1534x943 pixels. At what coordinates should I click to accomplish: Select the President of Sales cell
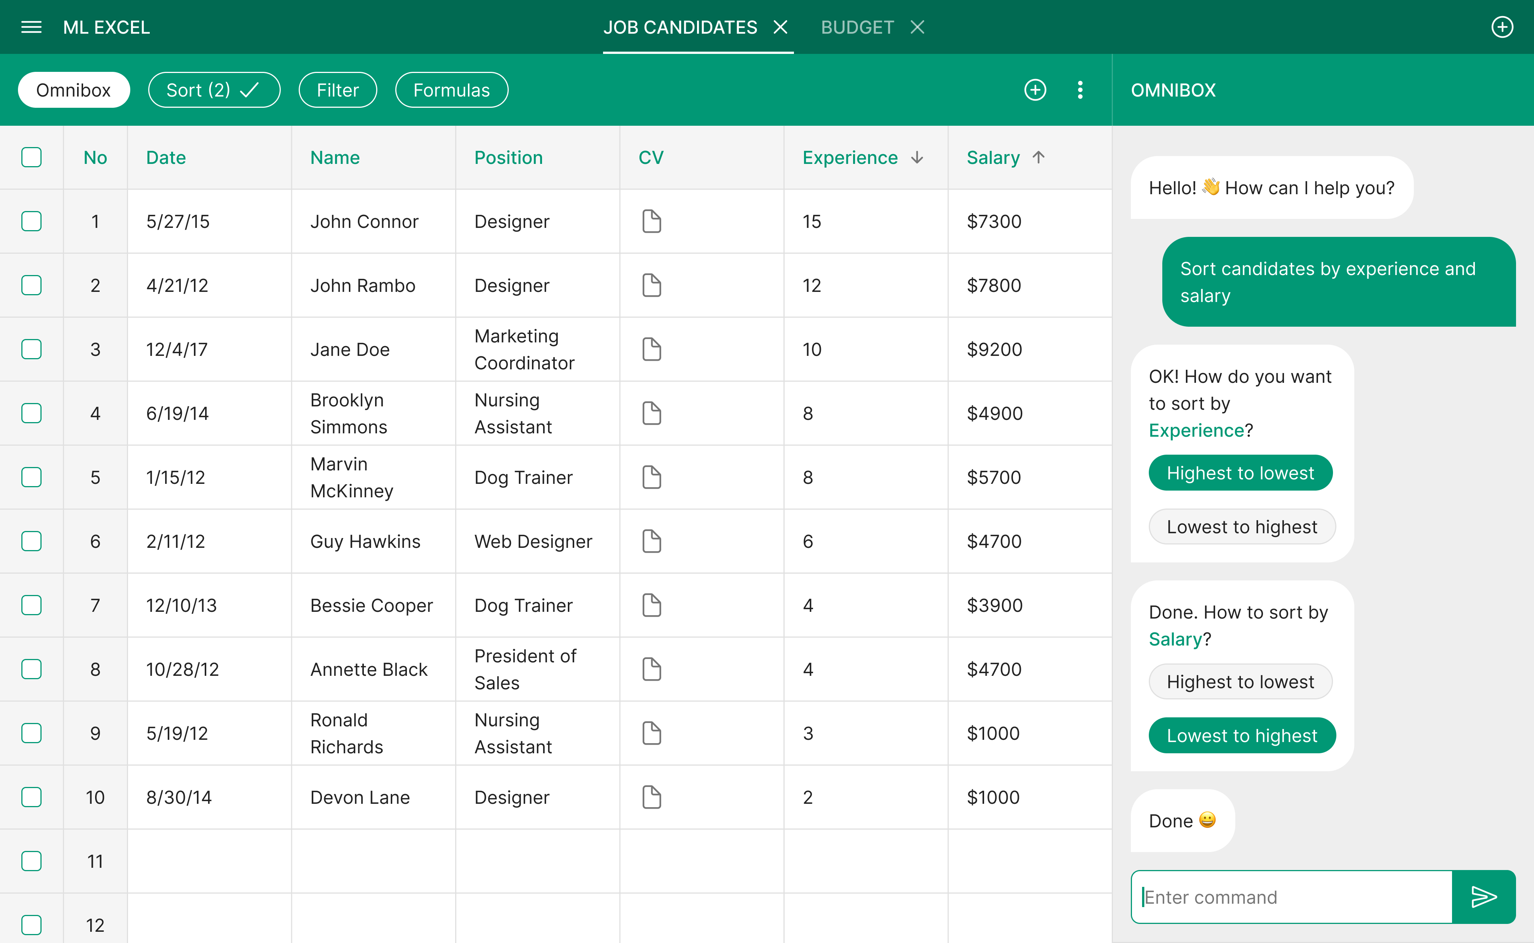[538, 669]
